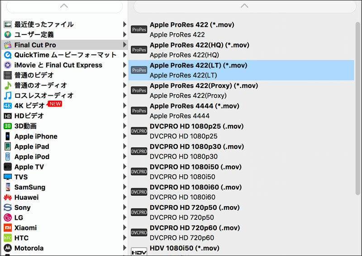Click the iMovie star icon

[x=8, y=65]
